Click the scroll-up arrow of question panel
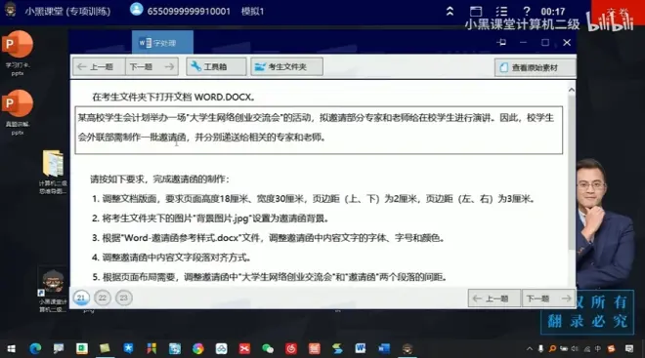Screen dimensions: 645x358 (x=572, y=90)
